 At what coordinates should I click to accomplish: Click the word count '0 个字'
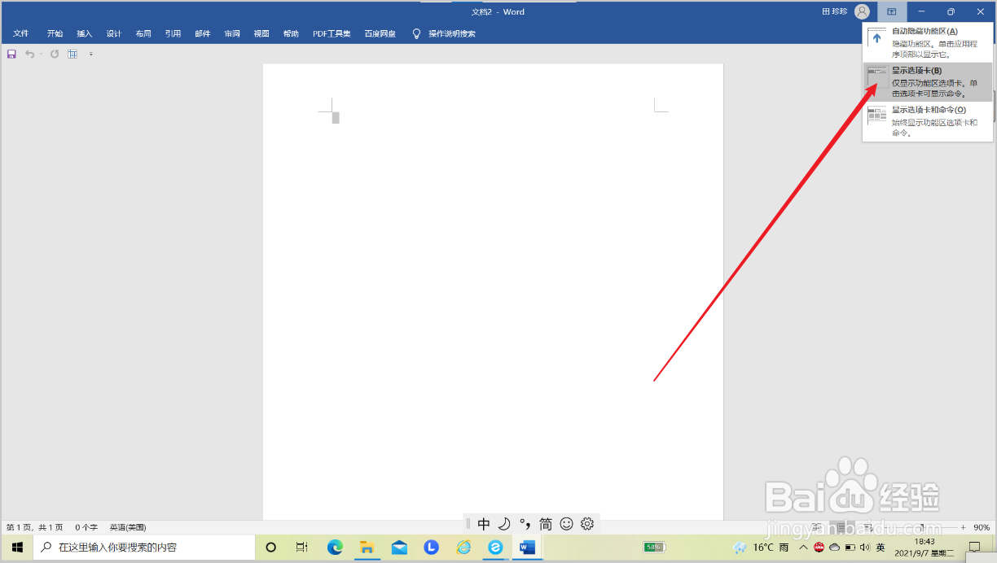point(86,527)
